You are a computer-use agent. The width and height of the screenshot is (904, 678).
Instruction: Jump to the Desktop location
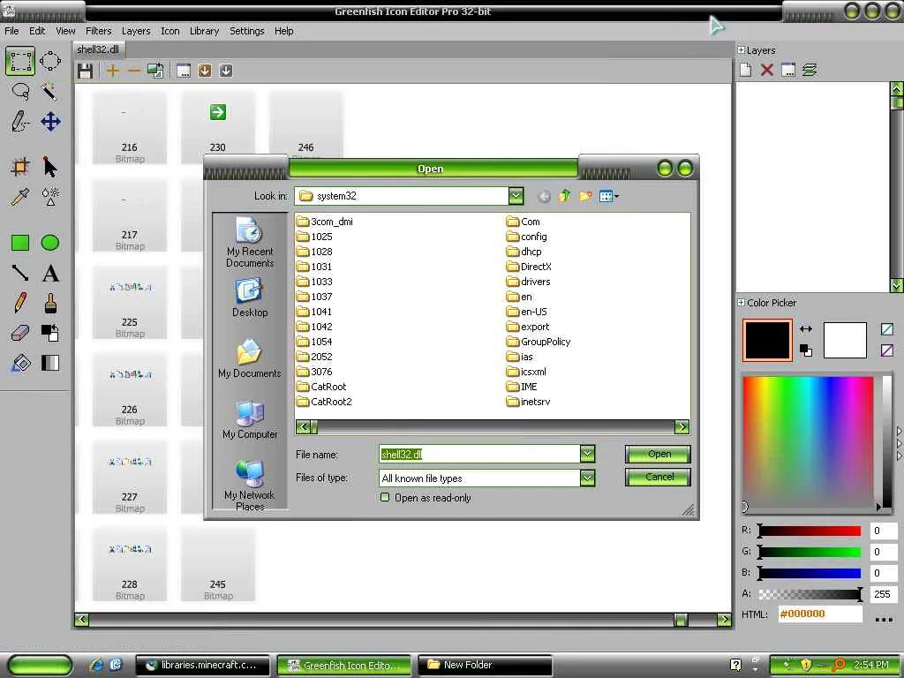(250, 298)
